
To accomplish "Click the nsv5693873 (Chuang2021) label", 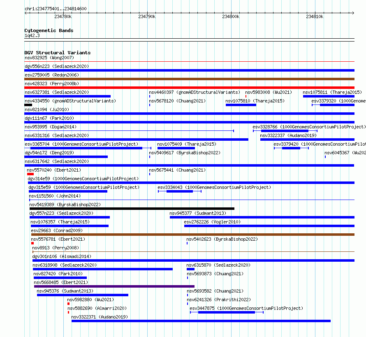I will (215, 274).
